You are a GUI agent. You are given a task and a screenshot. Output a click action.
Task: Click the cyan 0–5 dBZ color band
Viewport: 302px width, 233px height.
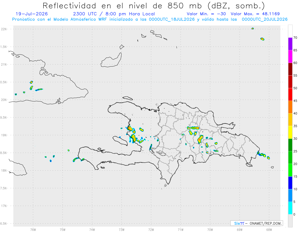click(290, 208)
